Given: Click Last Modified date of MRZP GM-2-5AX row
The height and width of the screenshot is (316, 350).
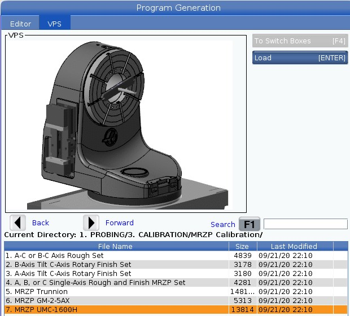Looking at the screenshot, I should (286, 301).
